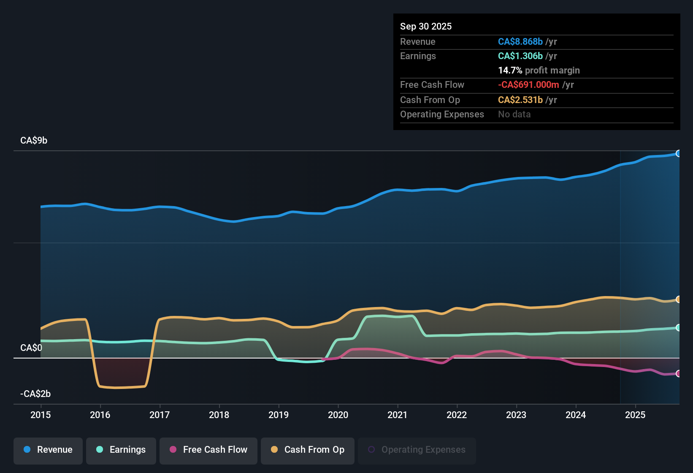The width and height of the screenshot is (693, 473).
Task: Click the CA$8.868b Revenue value link
Action: coord(520,41)
